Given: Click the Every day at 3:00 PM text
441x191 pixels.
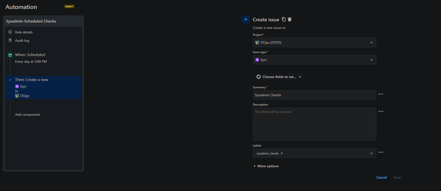Looking at the screenshot, I should click(31, 62).
